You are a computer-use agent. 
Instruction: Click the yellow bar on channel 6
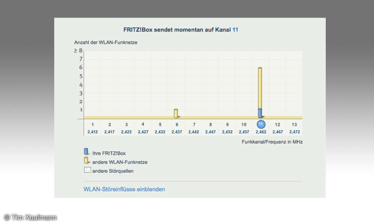click(x=176, y=113)
